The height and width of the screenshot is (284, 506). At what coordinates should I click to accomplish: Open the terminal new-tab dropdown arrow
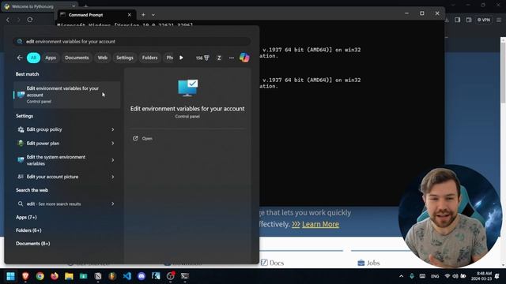(x=153, y=15)
